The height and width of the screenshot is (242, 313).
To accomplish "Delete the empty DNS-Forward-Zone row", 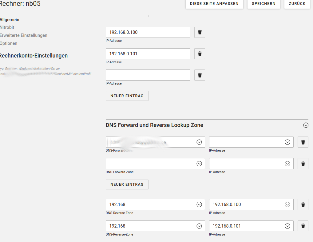I will click(x=303, y=163).
